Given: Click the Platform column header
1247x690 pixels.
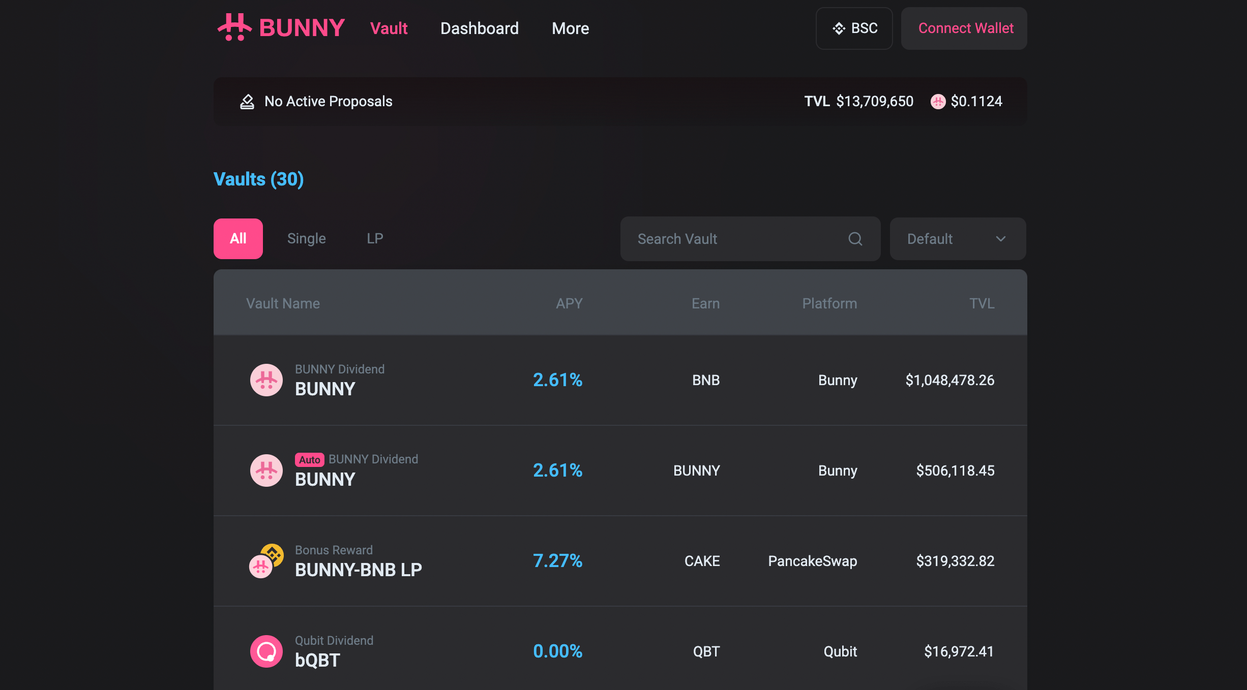Looking at the screenshot, I should pos(829,303).
